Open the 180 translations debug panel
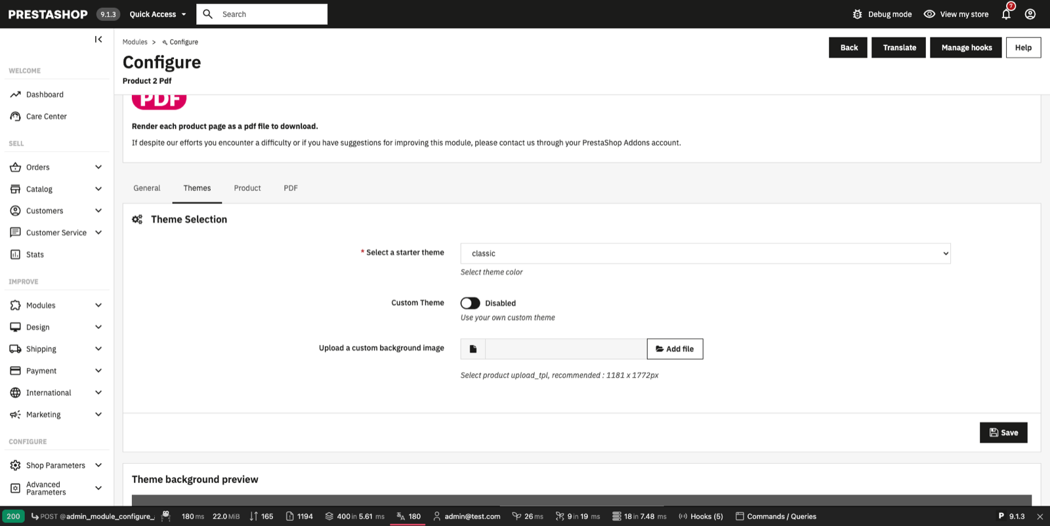1050x526 pixels. (x=408, y=517)
